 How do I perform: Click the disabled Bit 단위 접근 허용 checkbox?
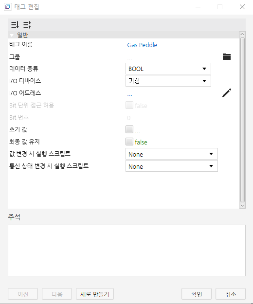[x=129, y=105]
